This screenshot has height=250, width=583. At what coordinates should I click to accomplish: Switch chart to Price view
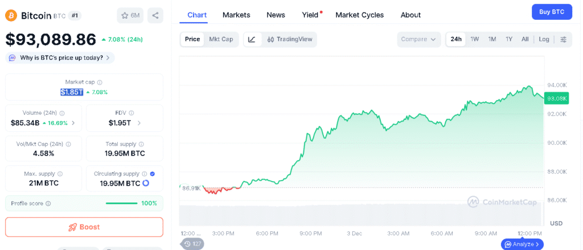[192, 39]
